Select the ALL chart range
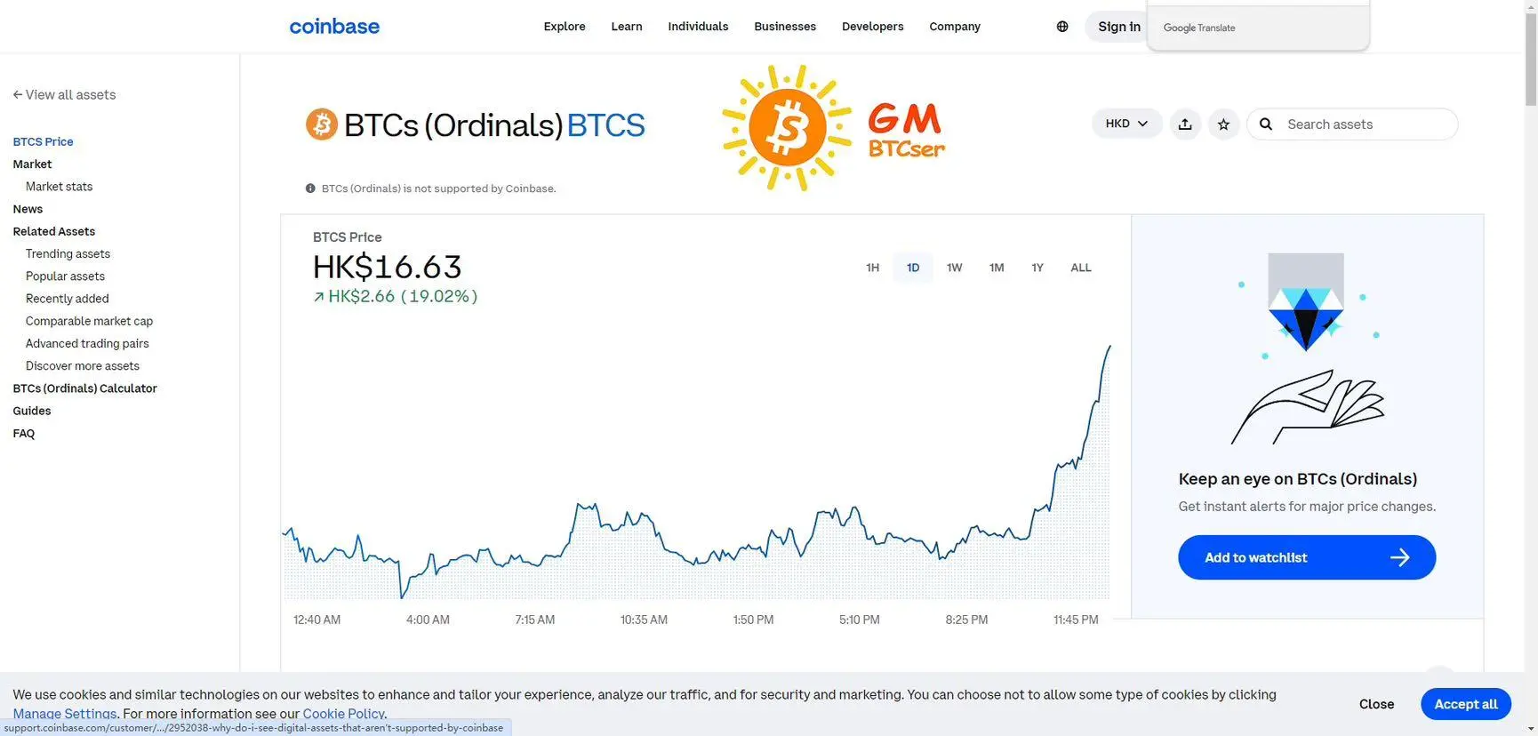This screenshot has height=736, width=1538. [x=1081, y=268]
